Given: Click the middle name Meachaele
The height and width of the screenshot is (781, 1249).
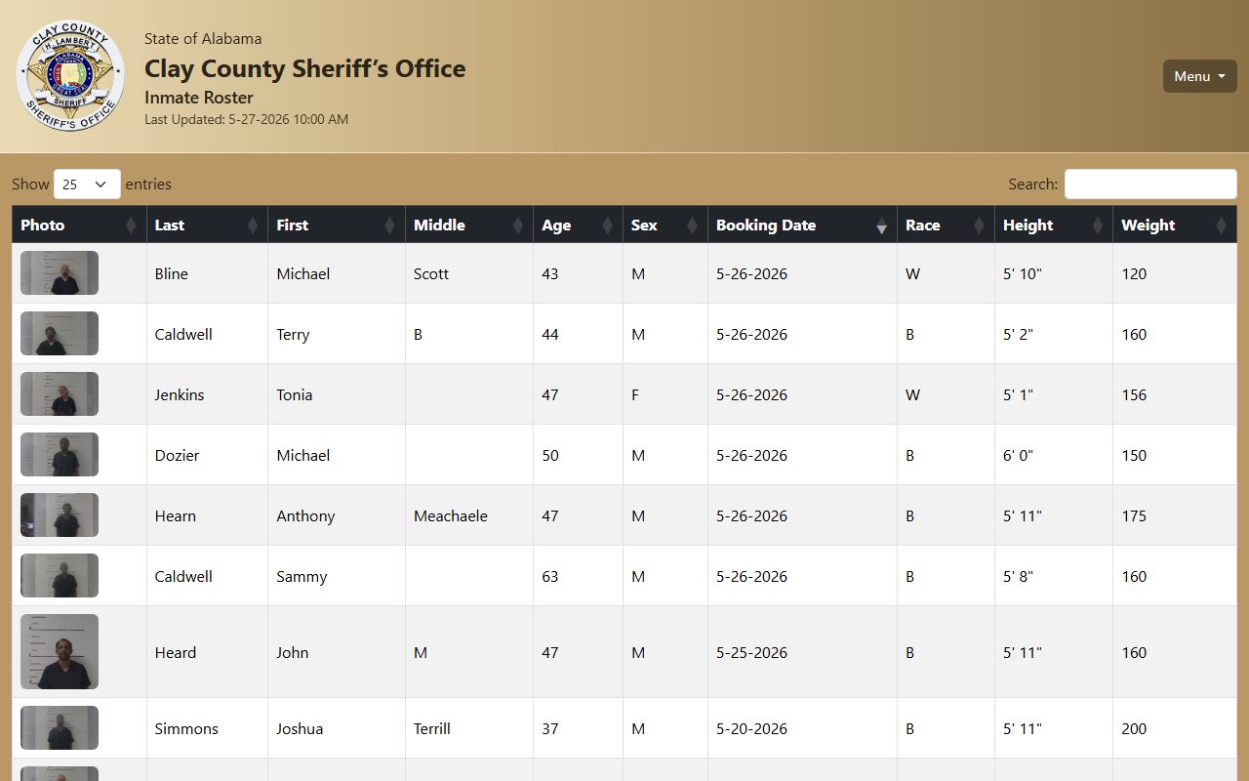Looking at the screenshot, I should pyautogui.click(x=451, y=515).
